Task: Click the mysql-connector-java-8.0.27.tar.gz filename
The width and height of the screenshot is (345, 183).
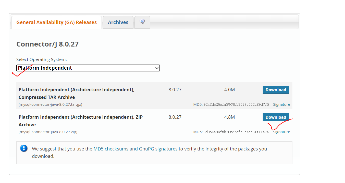Action: [x=50, y=104]
